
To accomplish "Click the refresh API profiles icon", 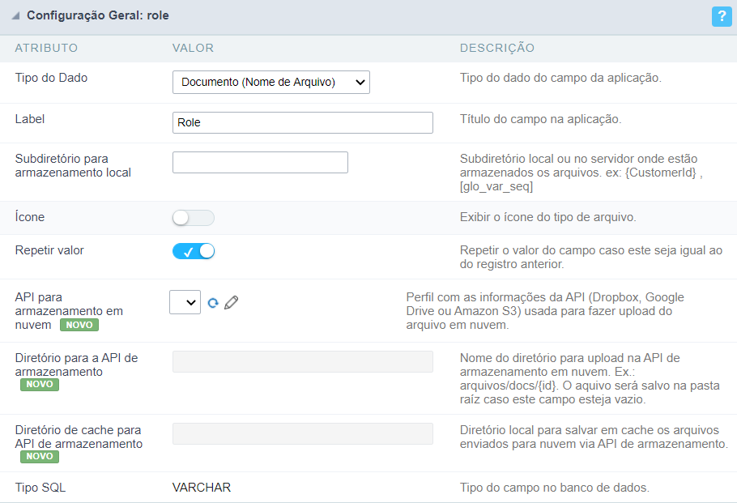I will tap(213, 303).
